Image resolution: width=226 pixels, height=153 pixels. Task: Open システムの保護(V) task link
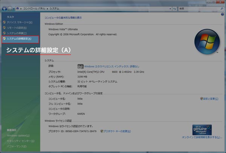coord(17,33)
